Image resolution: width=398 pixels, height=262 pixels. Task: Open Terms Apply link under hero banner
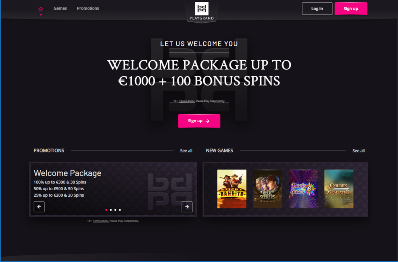[187, 101]
